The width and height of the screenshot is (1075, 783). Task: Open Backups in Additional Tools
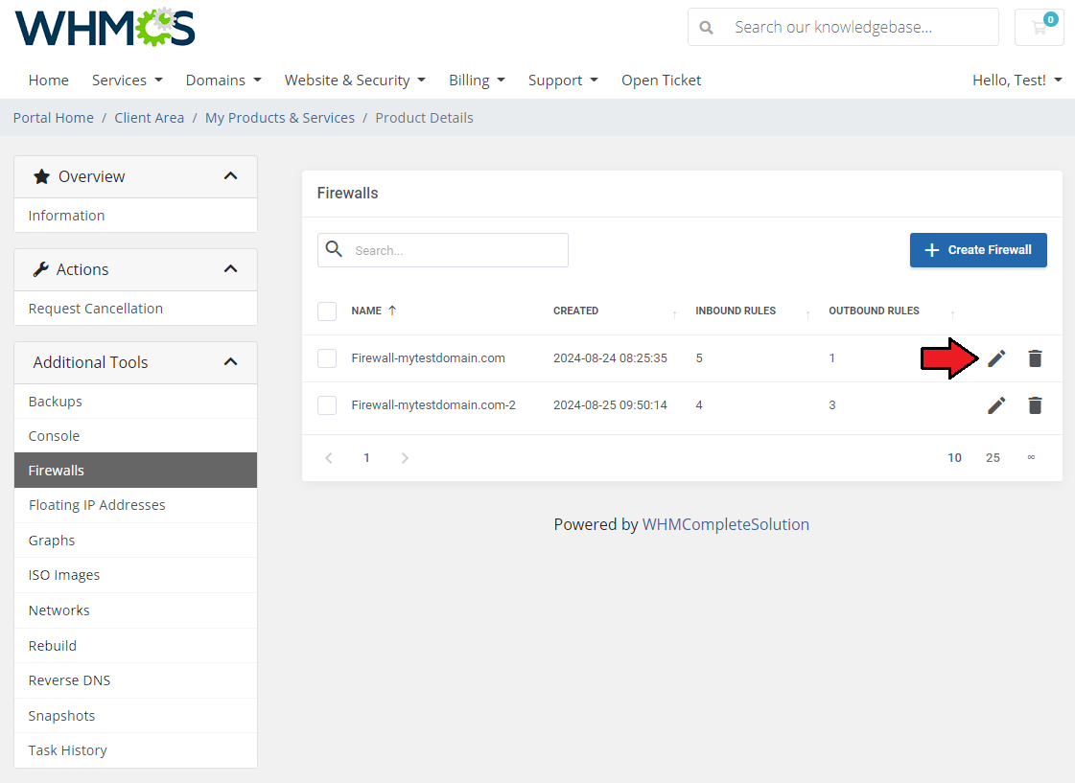tap(136, 402)
